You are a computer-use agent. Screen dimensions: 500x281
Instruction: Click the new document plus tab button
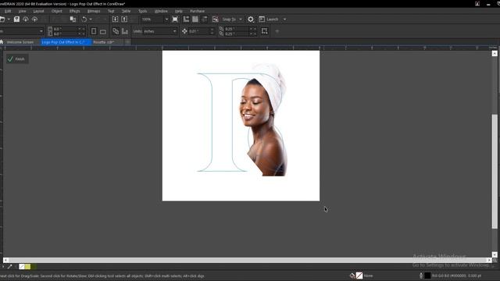(127, 42)
